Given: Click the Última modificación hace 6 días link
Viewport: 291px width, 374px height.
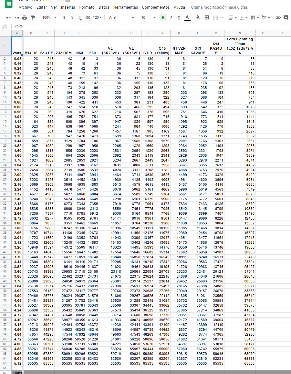Looking at the screenshot, I should tap(219, 7).
